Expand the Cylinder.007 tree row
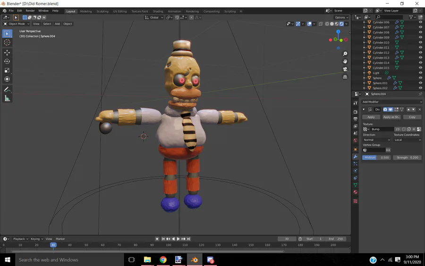Image resolution: width=425 pixels, height=266 pixels. [364, 27]
